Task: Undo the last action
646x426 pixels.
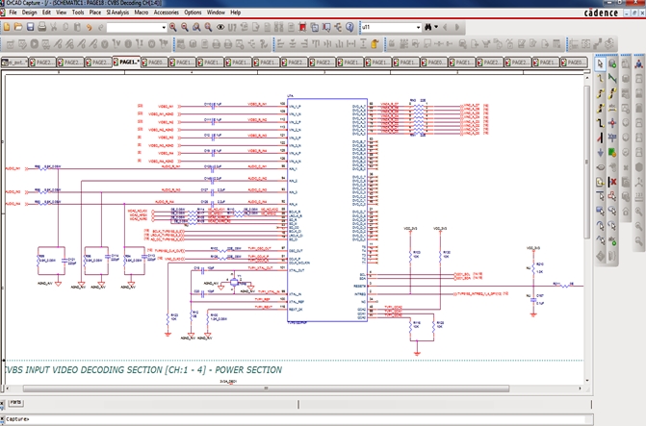Action: pyautogui.click(x=89, y=27)
